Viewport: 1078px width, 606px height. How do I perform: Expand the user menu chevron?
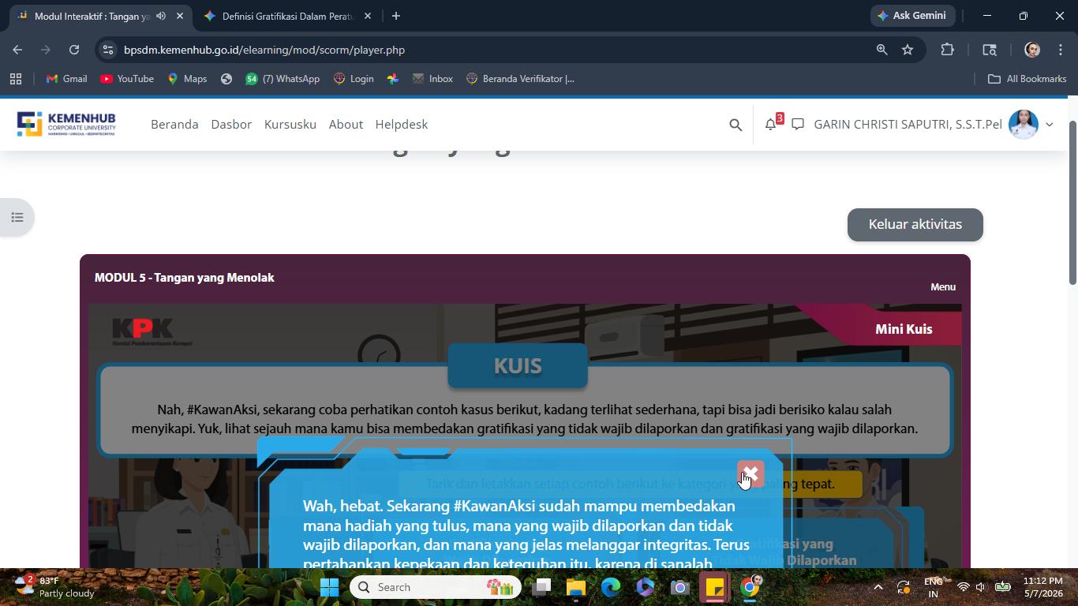pos(1050,125)
